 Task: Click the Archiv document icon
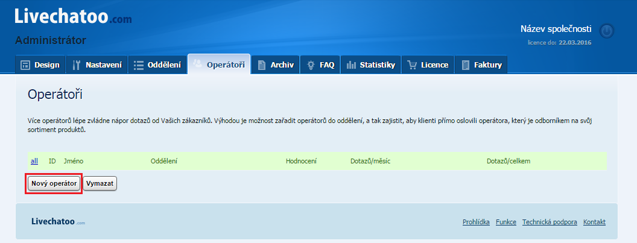tap(262, 65)
